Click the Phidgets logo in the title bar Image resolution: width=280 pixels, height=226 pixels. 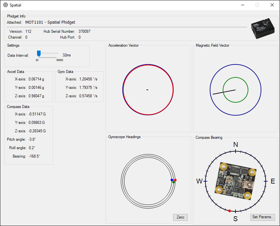point(6,5)
